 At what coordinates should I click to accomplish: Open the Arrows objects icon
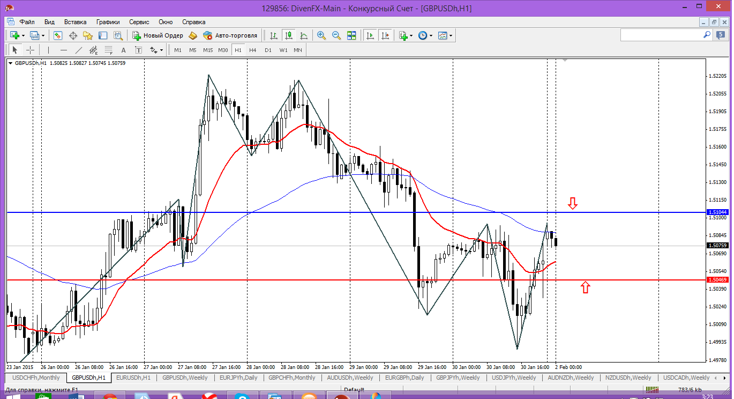154,50
